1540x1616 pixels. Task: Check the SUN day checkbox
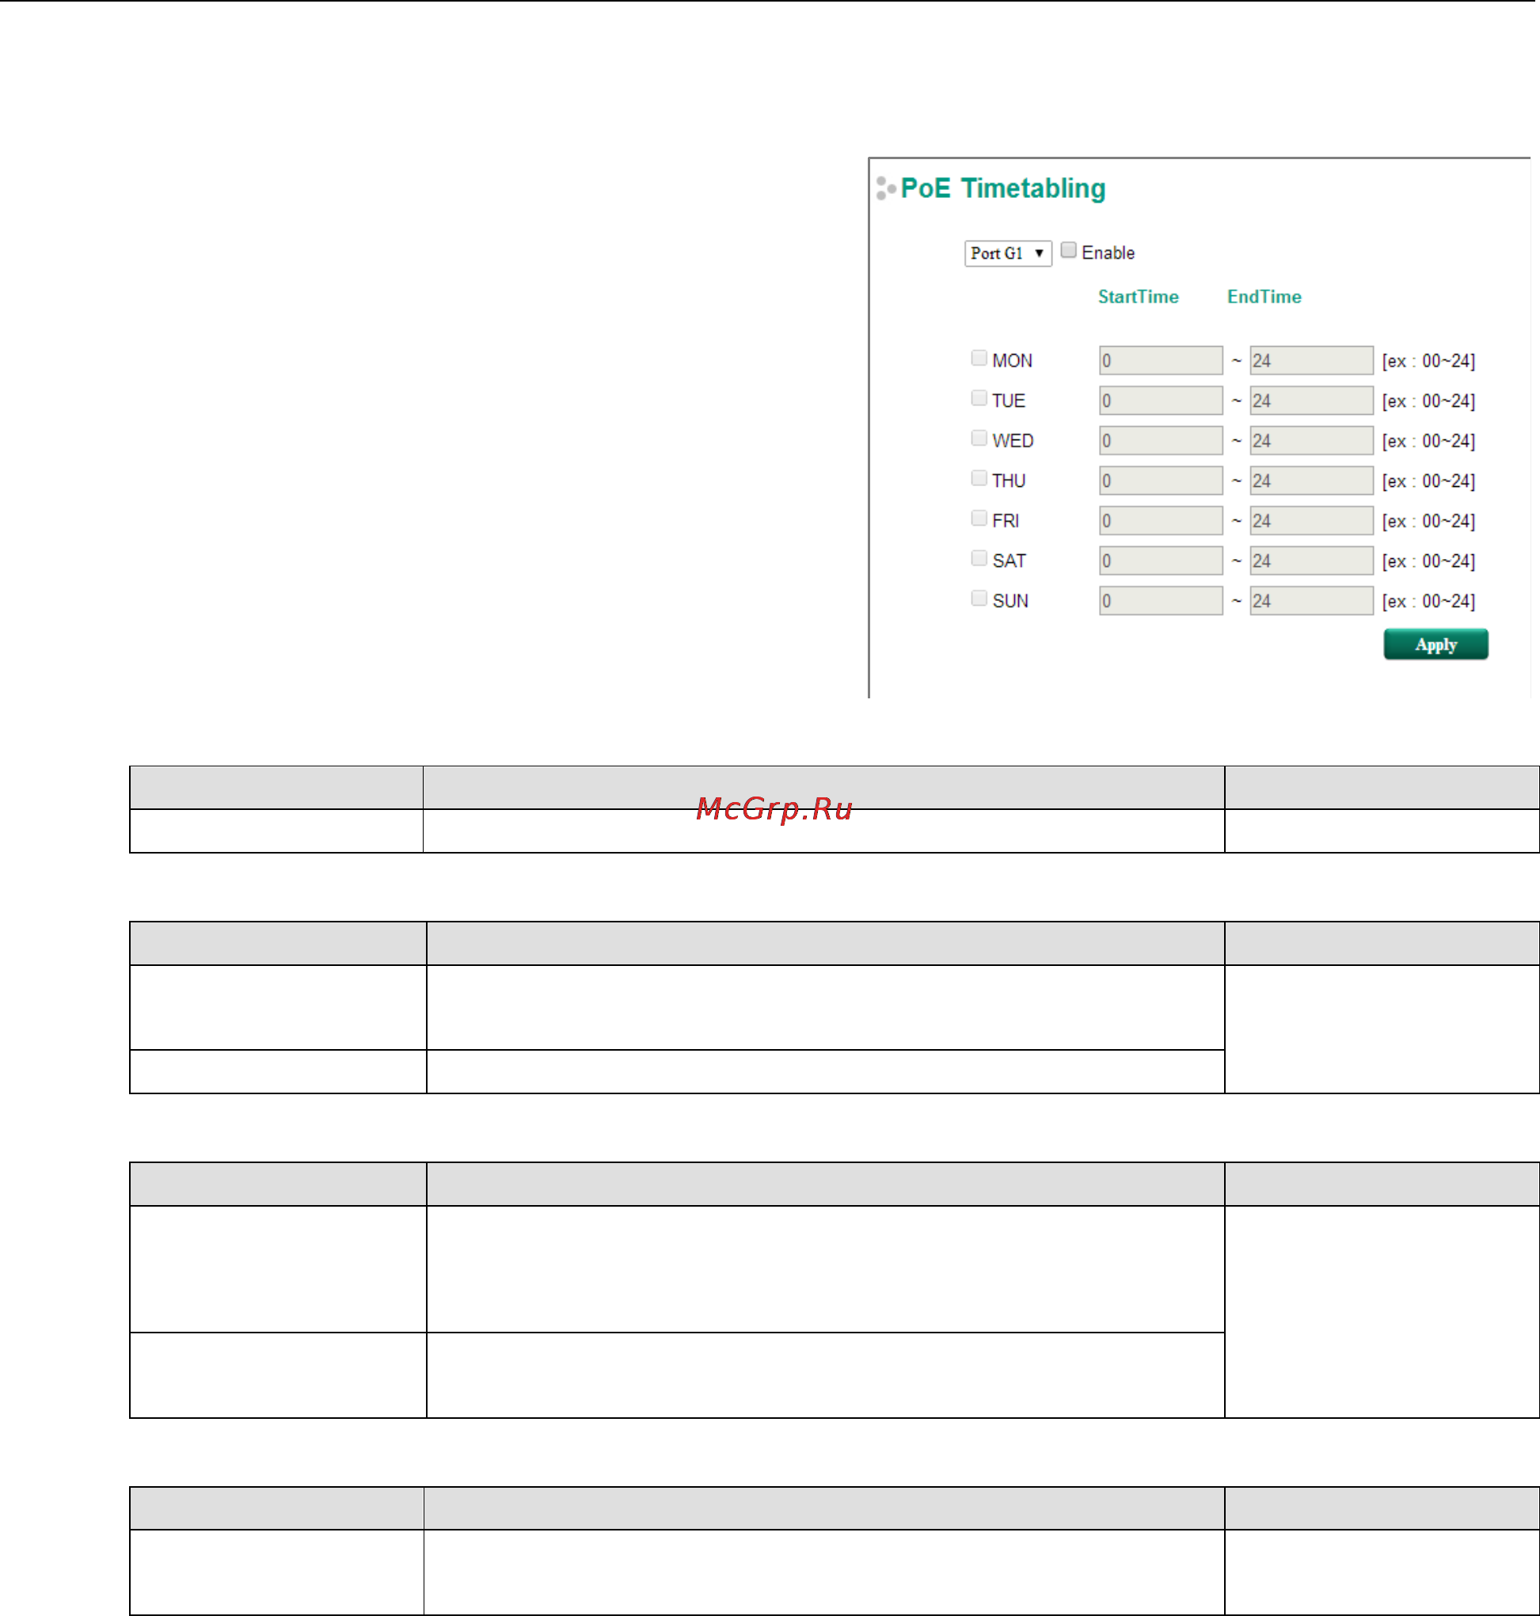pos(979,598)
